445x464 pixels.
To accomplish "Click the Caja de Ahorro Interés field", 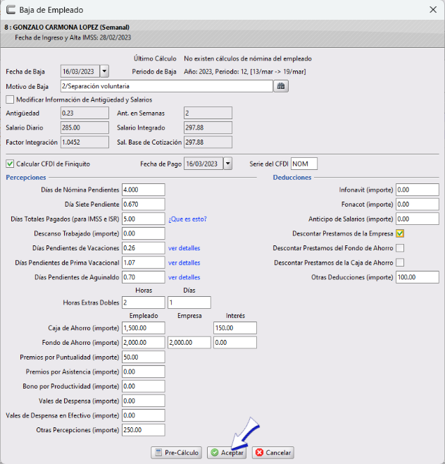I will [235, 328].
